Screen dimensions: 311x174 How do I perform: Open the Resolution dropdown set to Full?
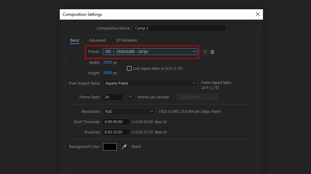point(129,111)
